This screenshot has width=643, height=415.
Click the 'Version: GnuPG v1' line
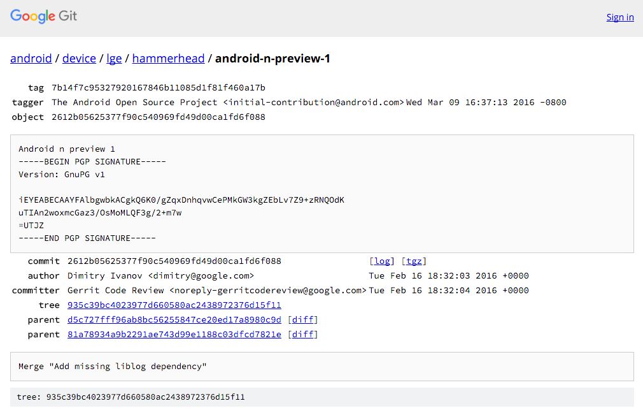tap(62, 175)
